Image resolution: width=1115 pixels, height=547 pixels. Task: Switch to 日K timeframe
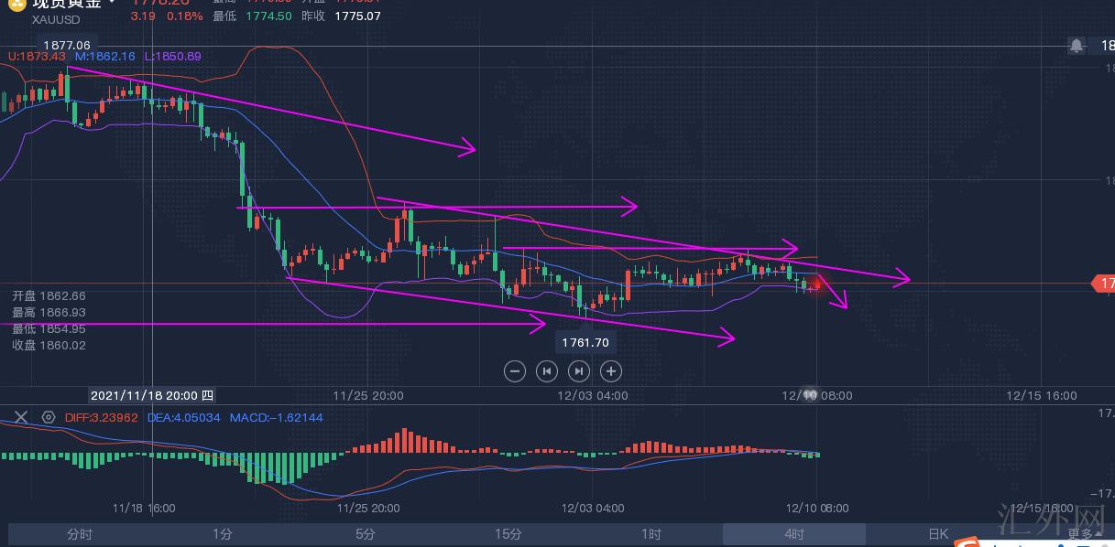[x=937, y=534]
